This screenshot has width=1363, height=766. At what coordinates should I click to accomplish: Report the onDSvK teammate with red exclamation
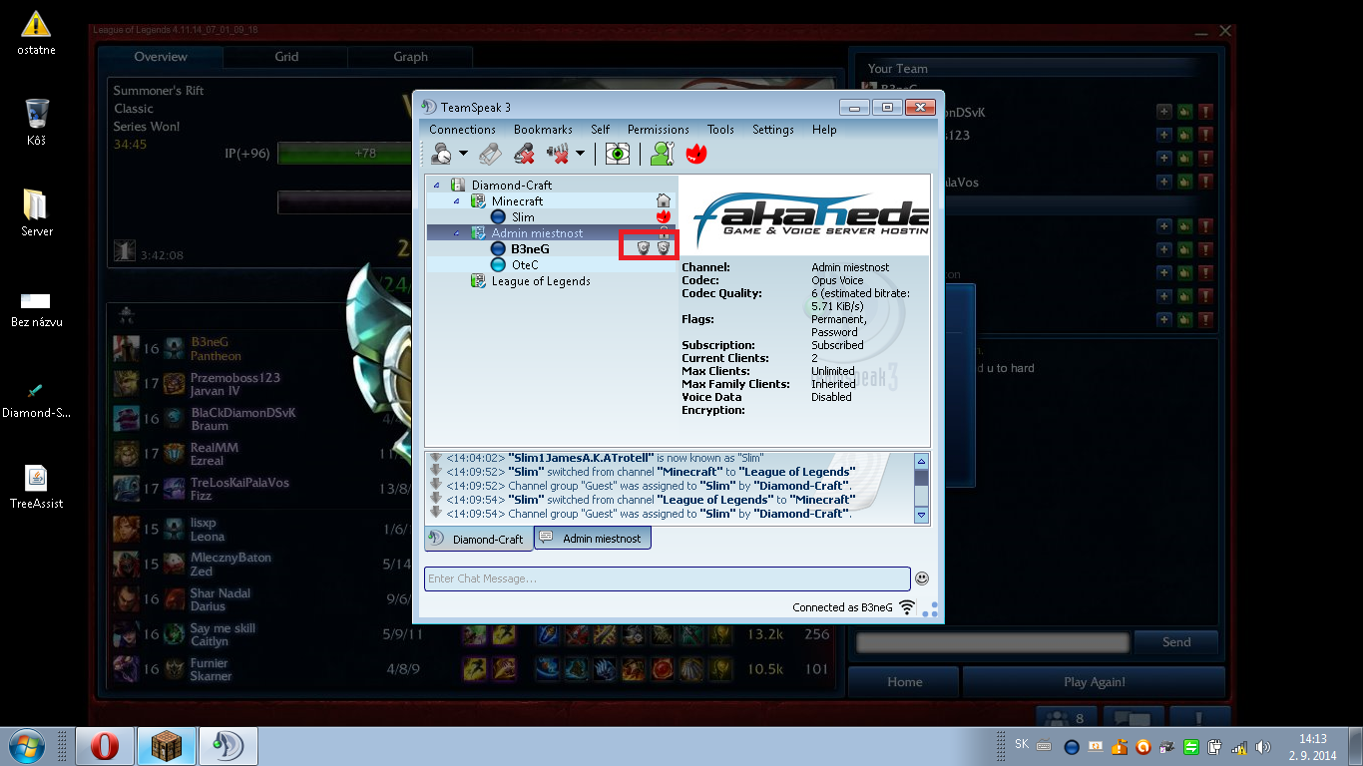click(1205, 113)
